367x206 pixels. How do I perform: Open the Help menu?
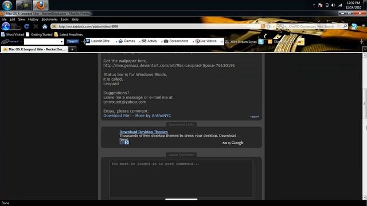coord(75,19)
